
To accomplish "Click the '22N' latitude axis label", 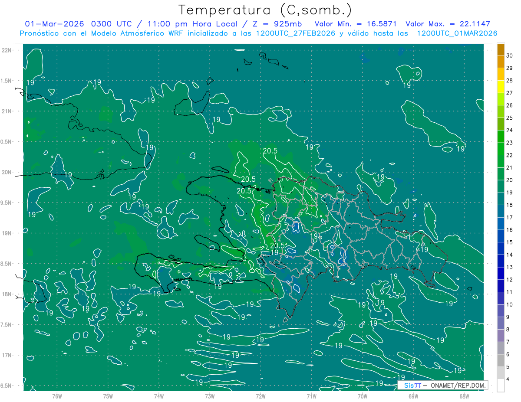I will tap(7, 50).
